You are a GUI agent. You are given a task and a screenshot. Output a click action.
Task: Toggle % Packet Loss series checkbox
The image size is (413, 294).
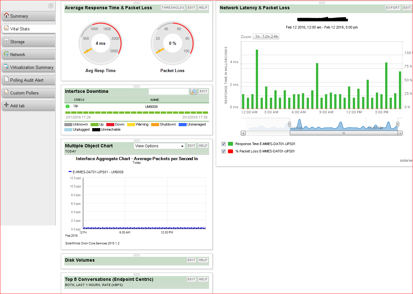[224, 151]
